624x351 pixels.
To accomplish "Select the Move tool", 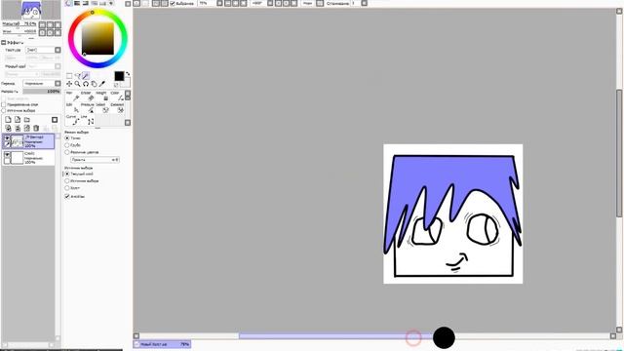I will [69, 84].
